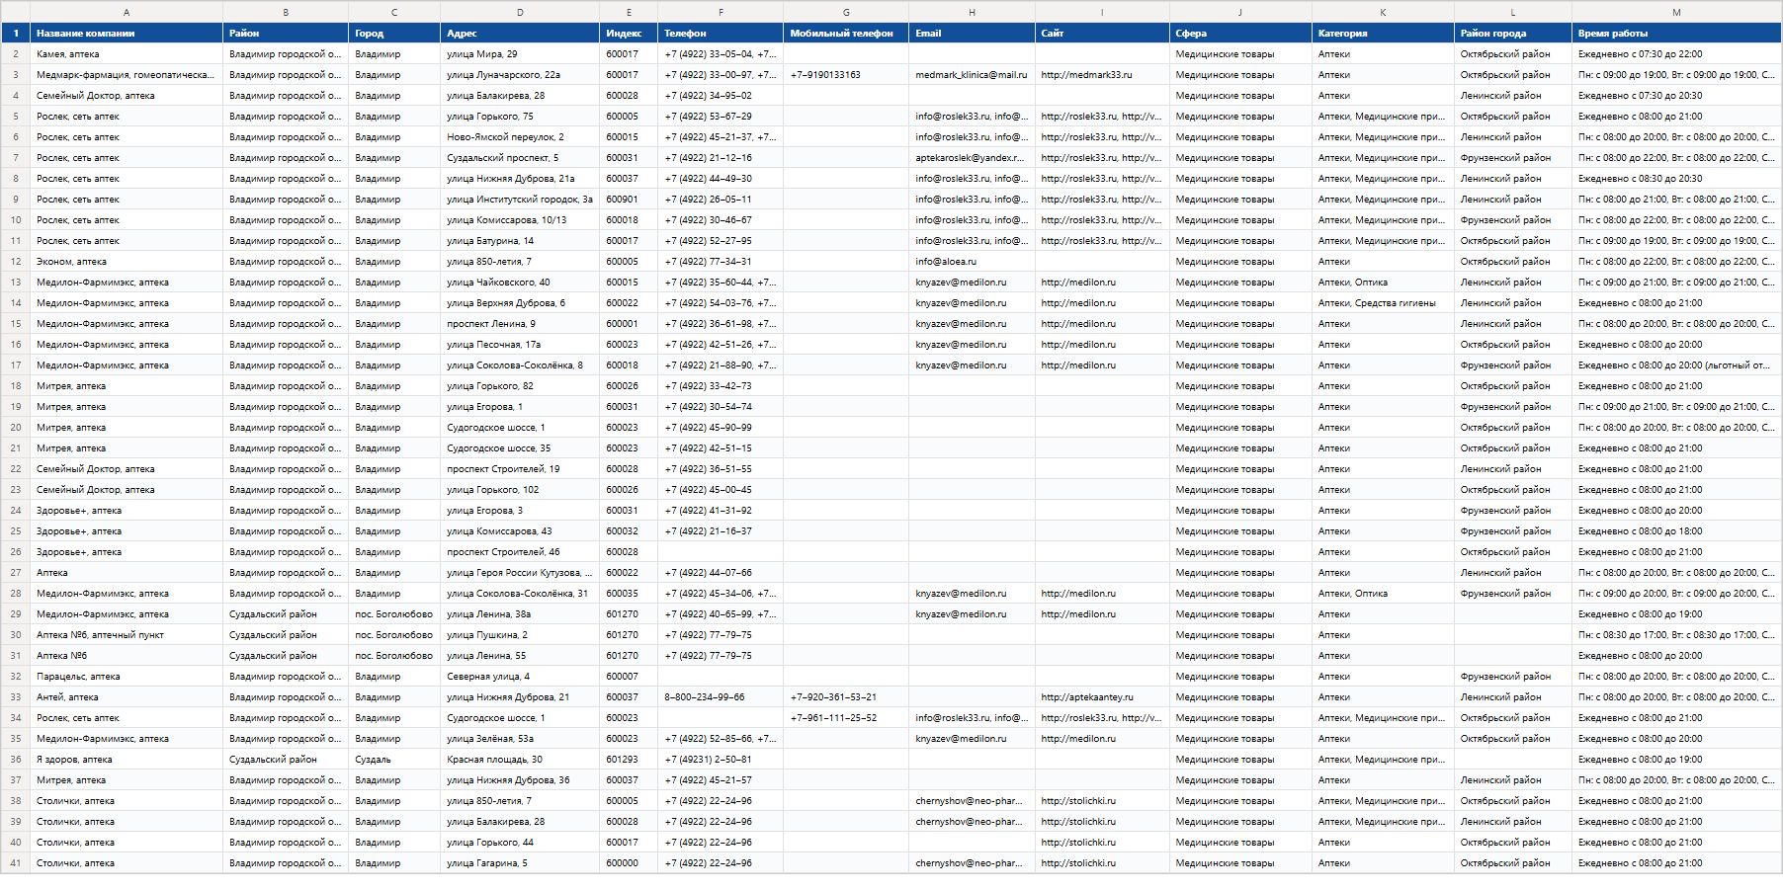Select address 'улица Ленина, 38а'
The height and width of the screenshot is (891, 1783).
tap(520, 614)
